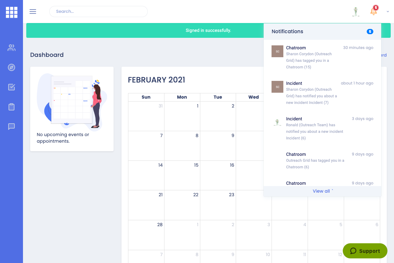Open the compass sidebar icon
The width and height of the screenshot is (394, 263).
[x=11, y=67]
